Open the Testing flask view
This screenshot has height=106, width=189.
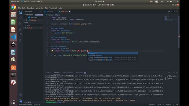(20, 41)
